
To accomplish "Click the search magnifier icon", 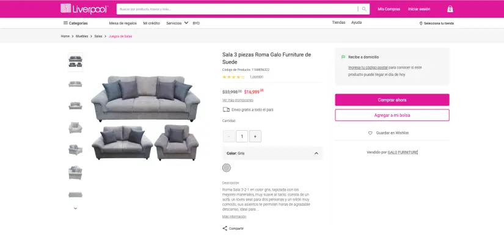I will pyautogui.click(x=364, y=9).
